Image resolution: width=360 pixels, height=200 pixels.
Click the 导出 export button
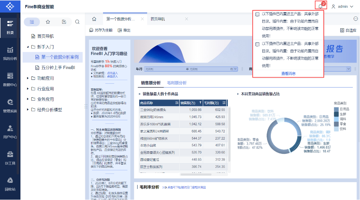coord(124,30)
